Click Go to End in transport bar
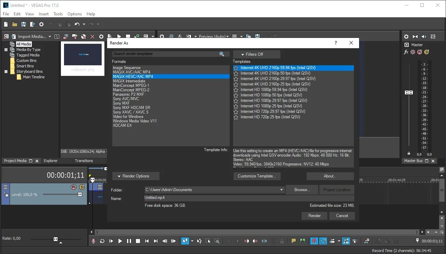 pos(156,241)
